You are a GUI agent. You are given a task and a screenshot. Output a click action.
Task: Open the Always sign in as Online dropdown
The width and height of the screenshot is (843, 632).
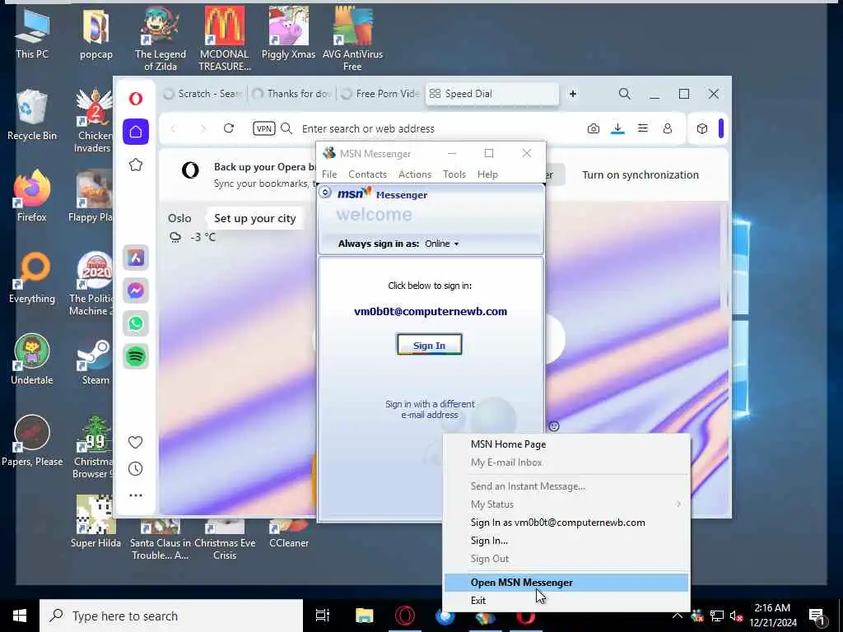pyautogui.click(x=441, y=244)
